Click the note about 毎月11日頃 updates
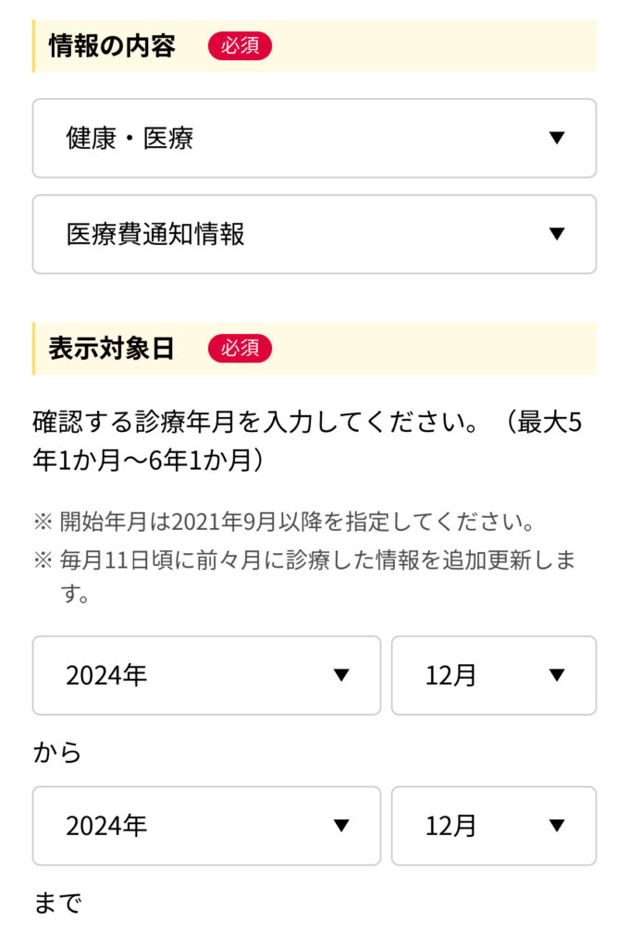This screenshot has width=629, height=947. (x=304, y=576)
